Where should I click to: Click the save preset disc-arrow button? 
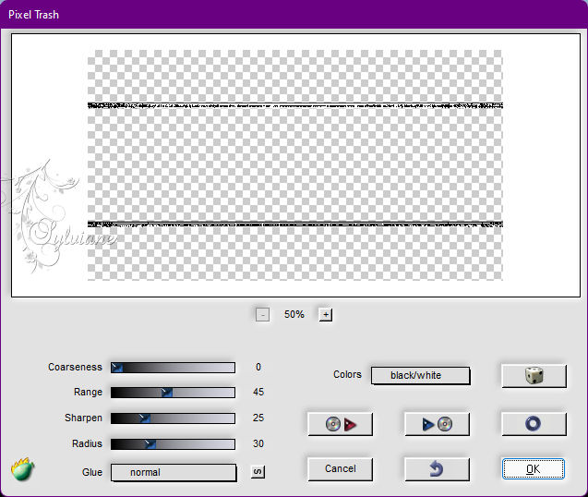point(340,424)
